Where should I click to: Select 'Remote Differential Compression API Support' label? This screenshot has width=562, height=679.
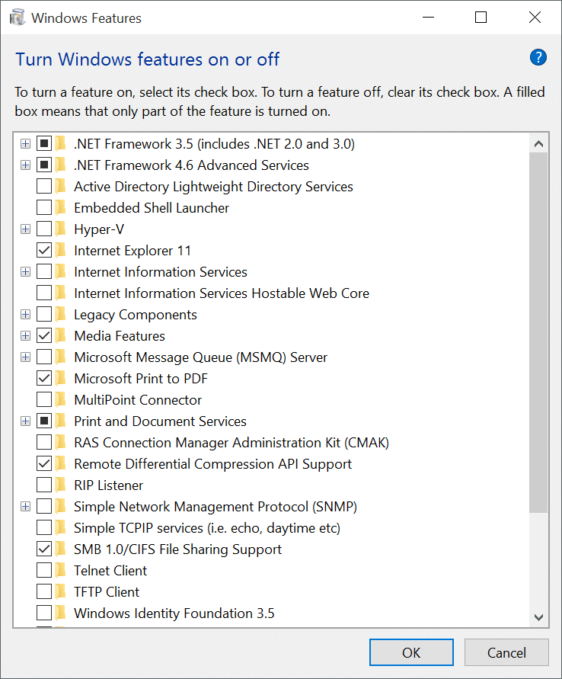pos(213,464)
